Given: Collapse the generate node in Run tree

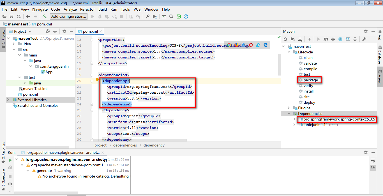Looking at the screenshot, I should coord(28,171).
